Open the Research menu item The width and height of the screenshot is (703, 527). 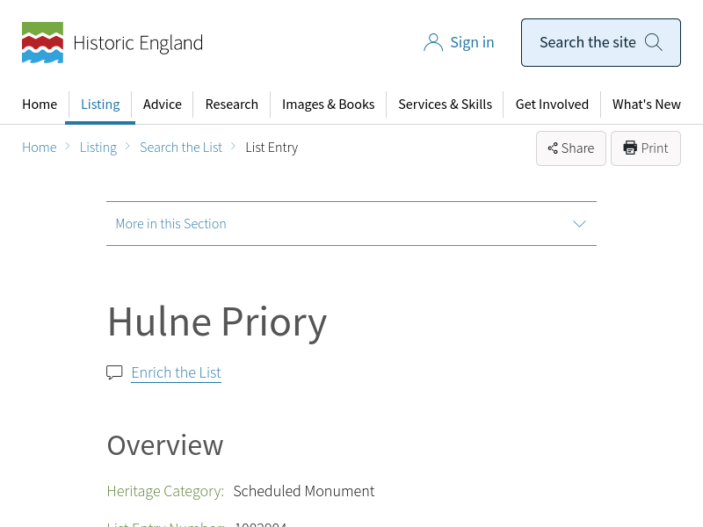click(x=231, y=104)
